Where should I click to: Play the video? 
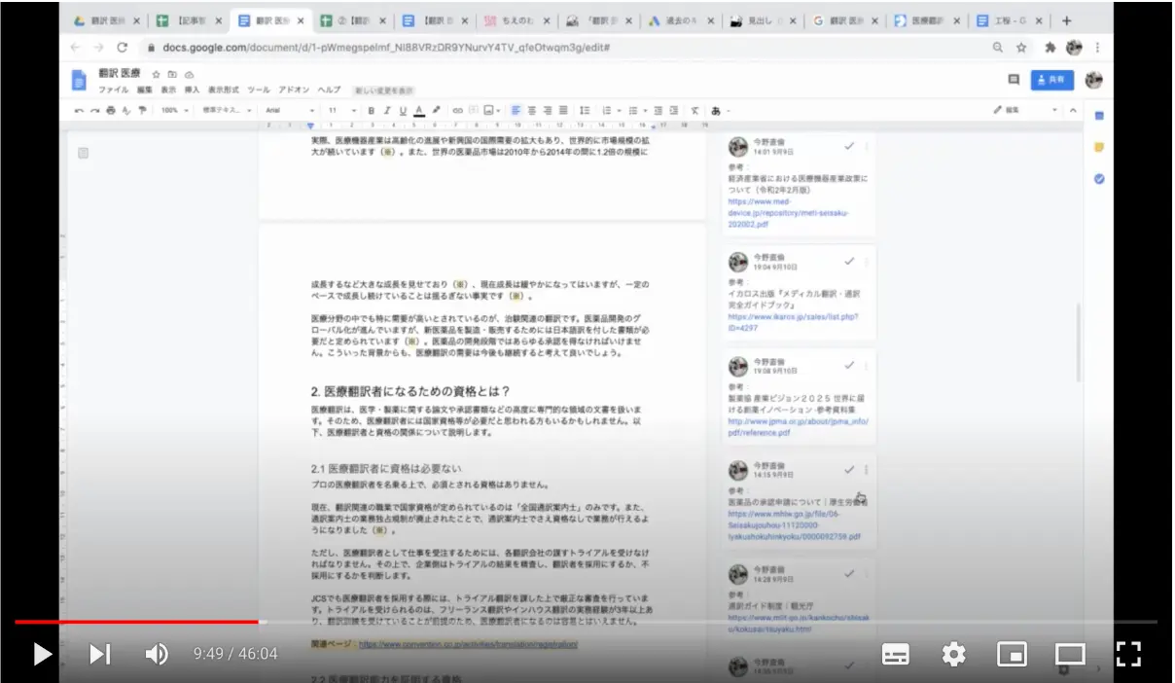(42, 654)
